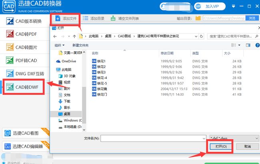
Task: Sort by 大小 column header
Action: coord(227,53)
